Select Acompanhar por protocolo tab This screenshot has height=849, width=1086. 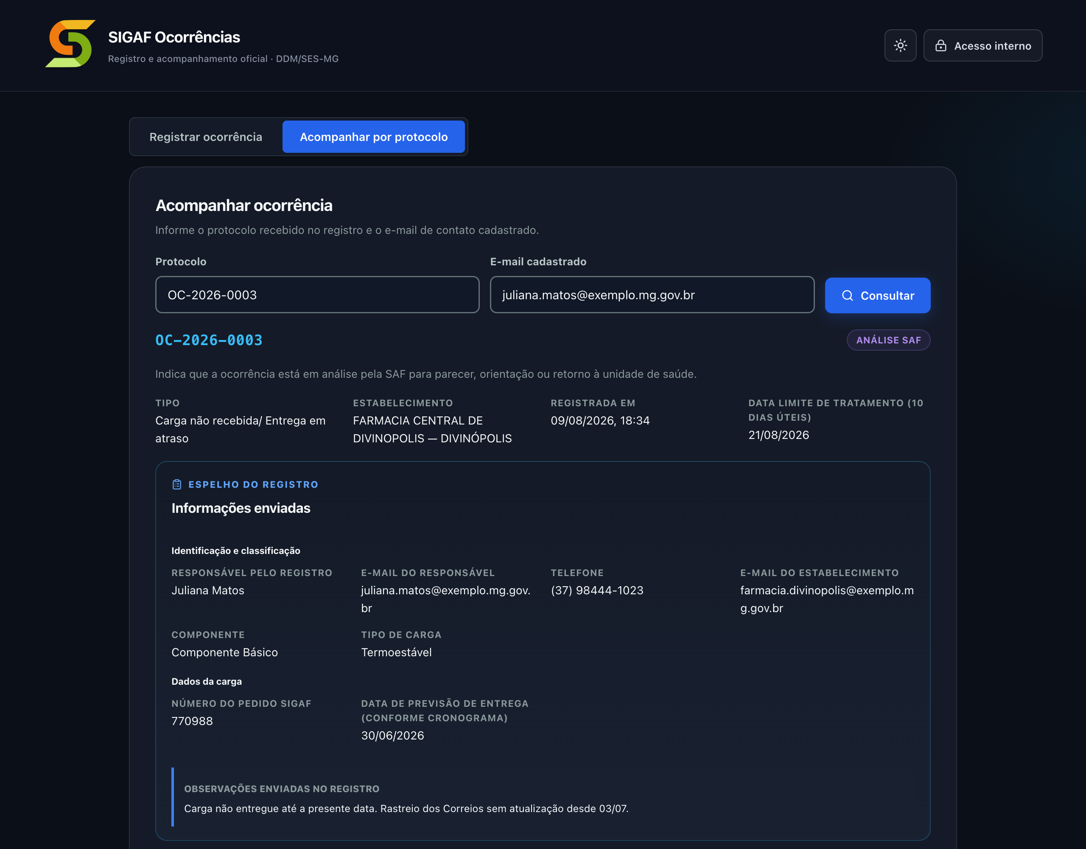pyautogui.click(x=373, y=137)
